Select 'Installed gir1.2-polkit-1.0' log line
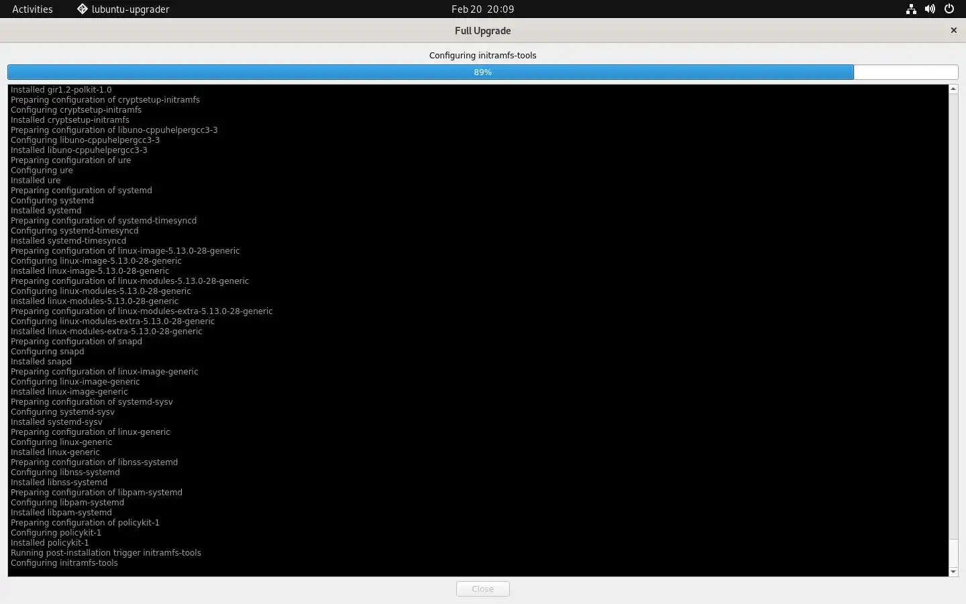This screenshot has height=604, width=966. [61, 89]
